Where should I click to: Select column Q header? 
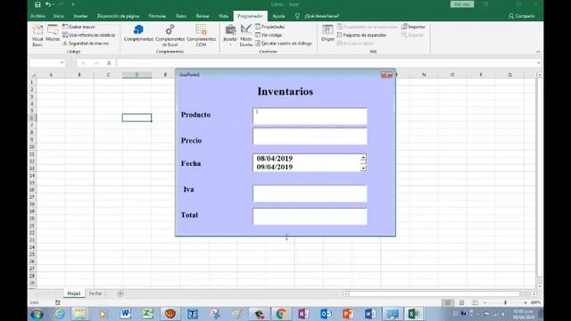[x=509, y=75]
